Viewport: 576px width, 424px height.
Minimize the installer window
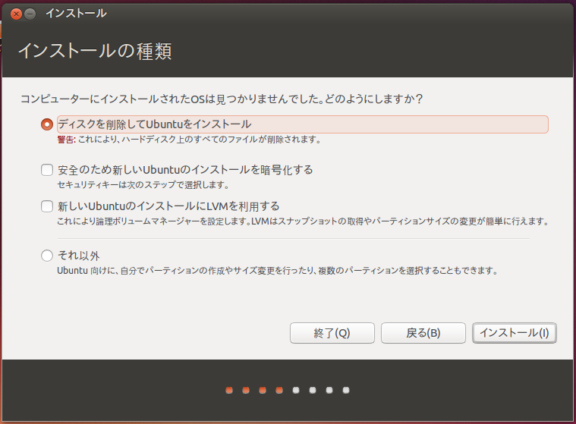[30, 14]
